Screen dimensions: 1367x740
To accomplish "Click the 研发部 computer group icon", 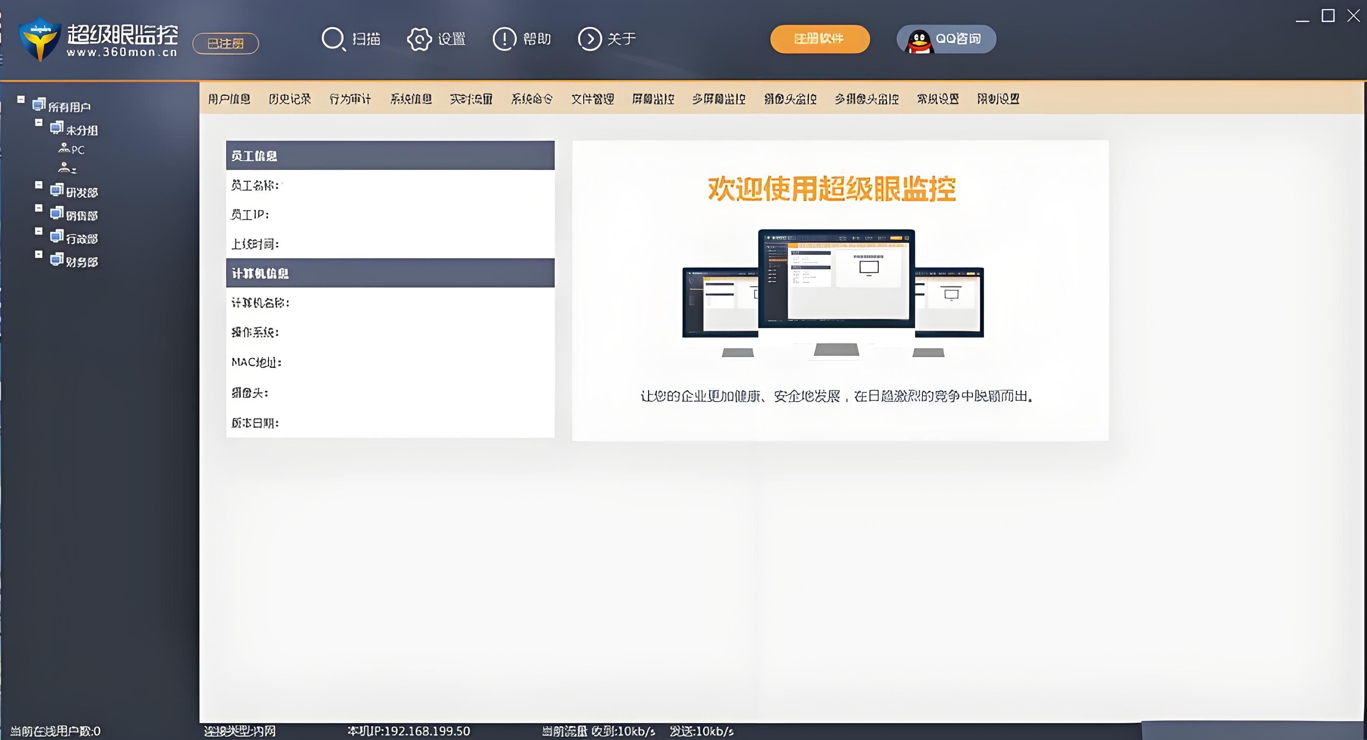I will coord(57,190).
